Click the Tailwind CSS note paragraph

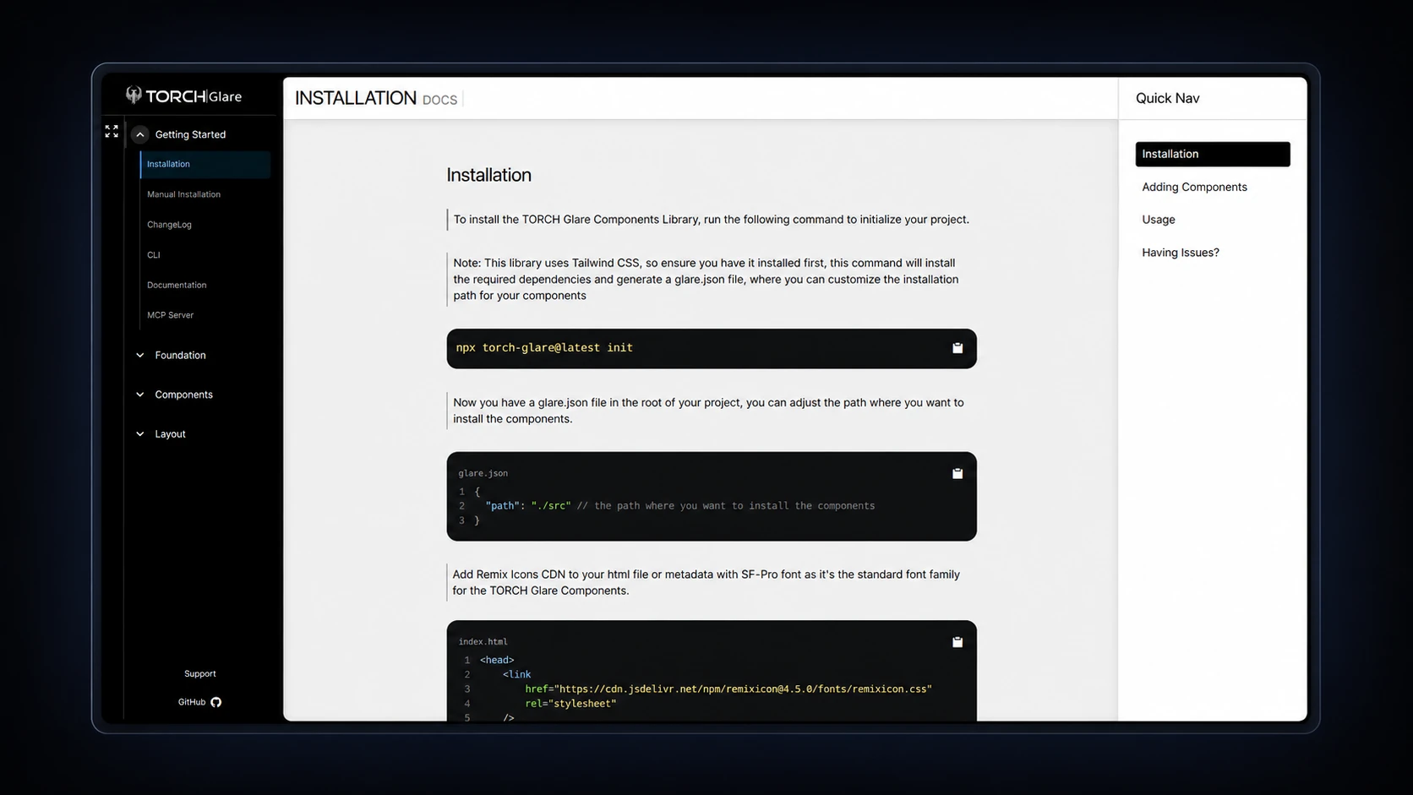pyautogui.click(x=706, y=280)
